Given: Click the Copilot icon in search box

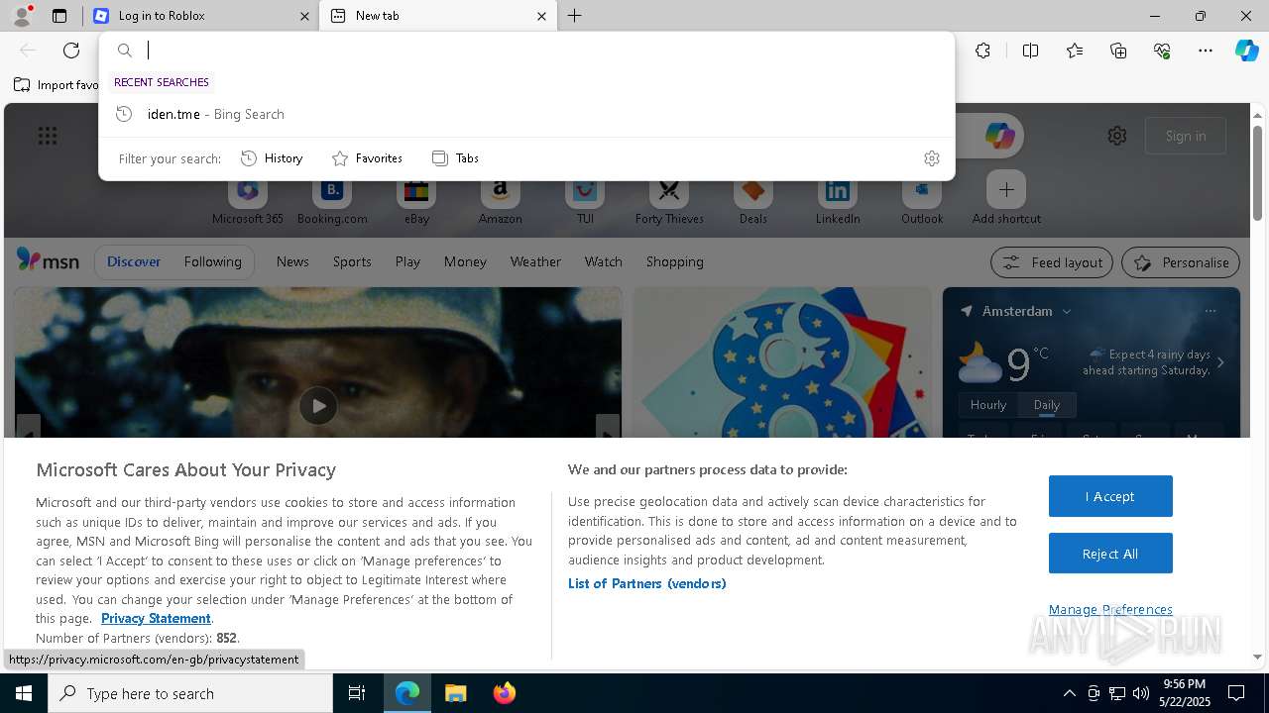Looking at the screenshot, I should coord(999,136).
